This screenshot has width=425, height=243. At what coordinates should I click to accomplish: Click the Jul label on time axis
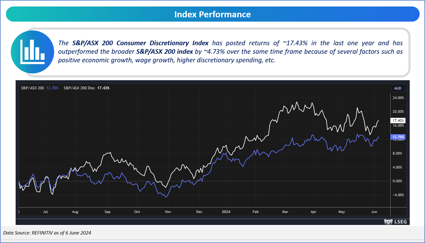45,212
